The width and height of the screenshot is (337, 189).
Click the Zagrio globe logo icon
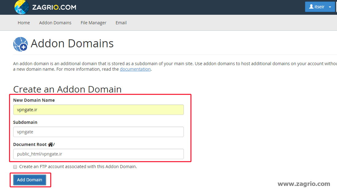pyautogui.click(x=22, y=7)
